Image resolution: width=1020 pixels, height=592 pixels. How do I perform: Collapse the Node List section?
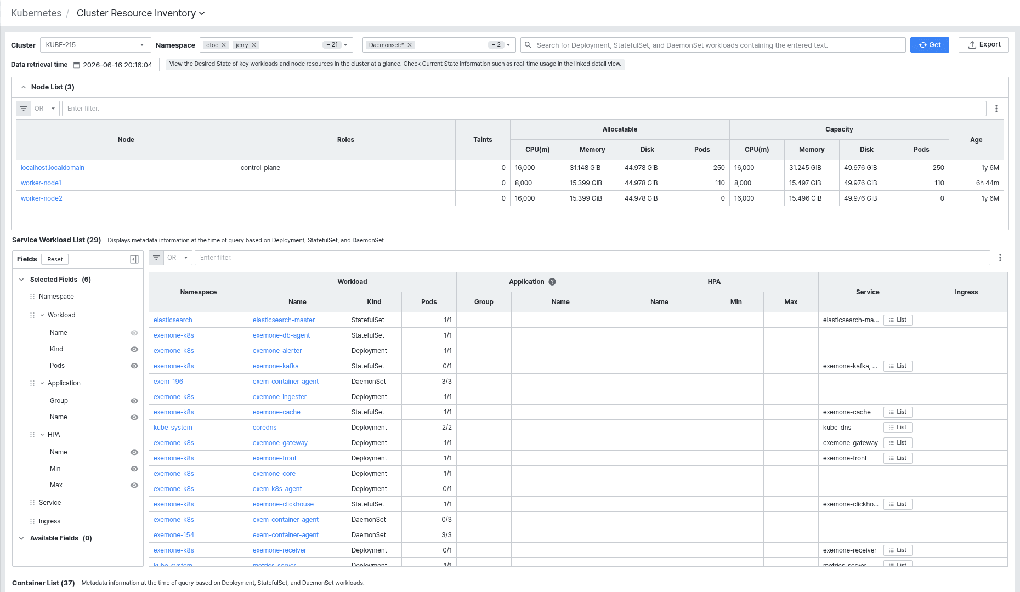tap(24, 87)
